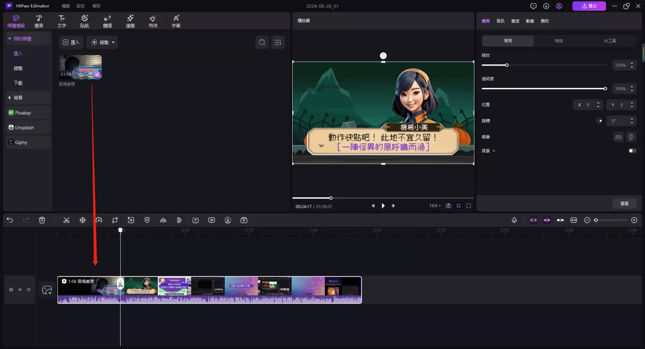Flip vertically in the mirror property
Image resolution: width=645 pixels, height=349 pixels.
point(631,137)
